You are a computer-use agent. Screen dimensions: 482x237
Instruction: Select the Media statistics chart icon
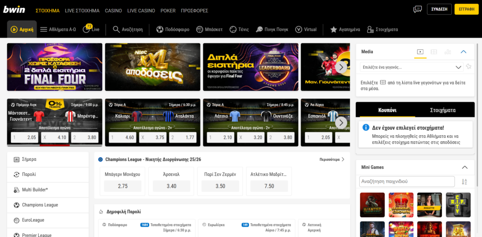pyautogui.click(x=448, y=52)
